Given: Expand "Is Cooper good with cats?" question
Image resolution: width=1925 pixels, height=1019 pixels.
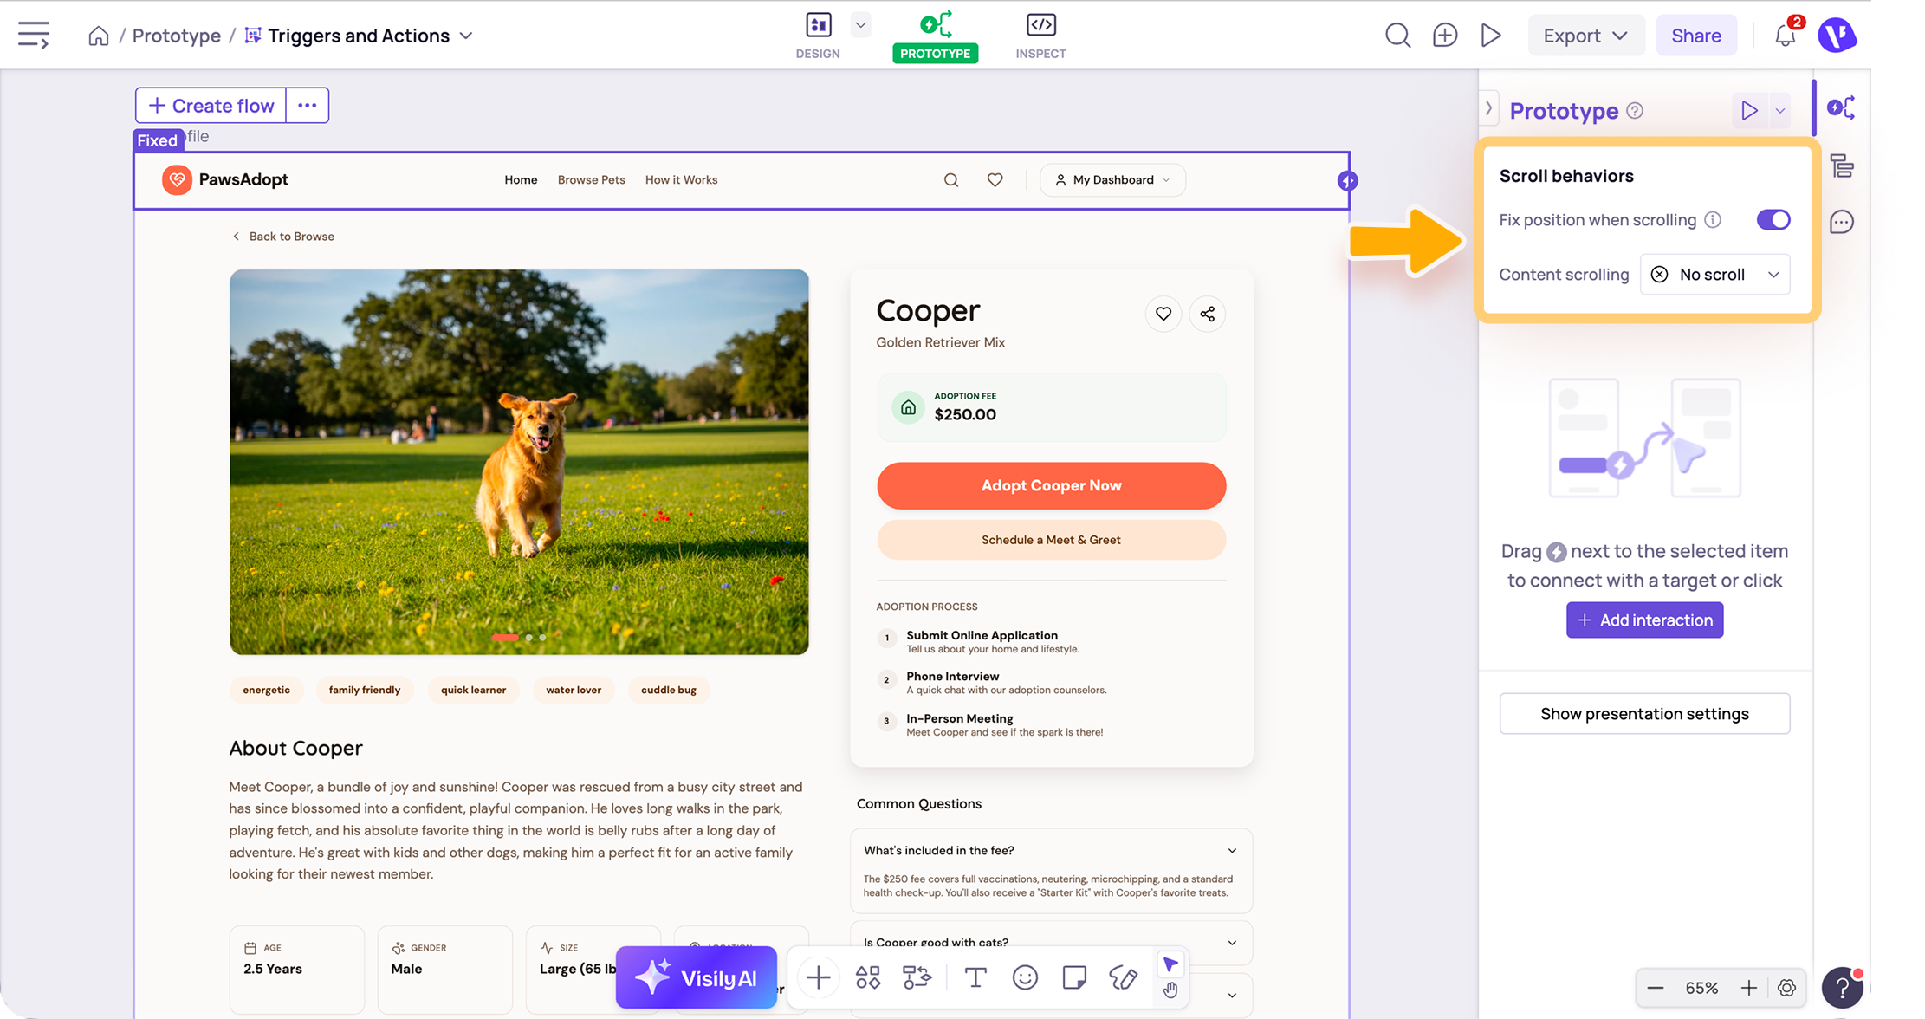Looking at the screenshot, I should click(x=1232, y=943).
